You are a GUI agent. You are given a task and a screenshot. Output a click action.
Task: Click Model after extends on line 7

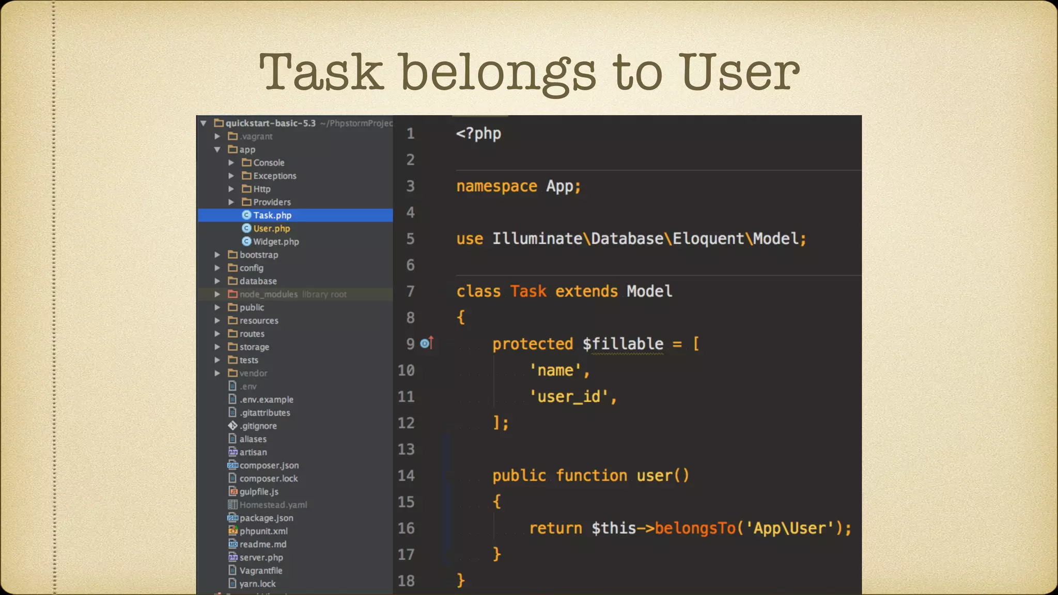point(649,291)
